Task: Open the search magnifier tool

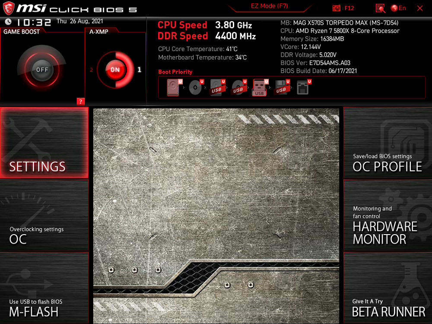Action: coord(380,8)
